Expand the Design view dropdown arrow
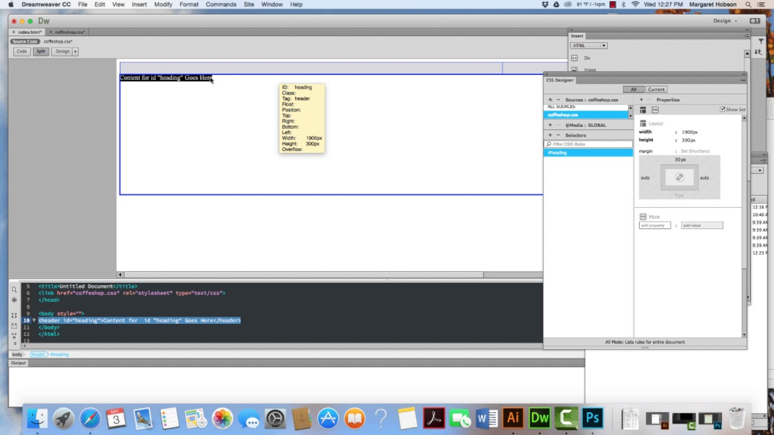 (x=75, y=51)
